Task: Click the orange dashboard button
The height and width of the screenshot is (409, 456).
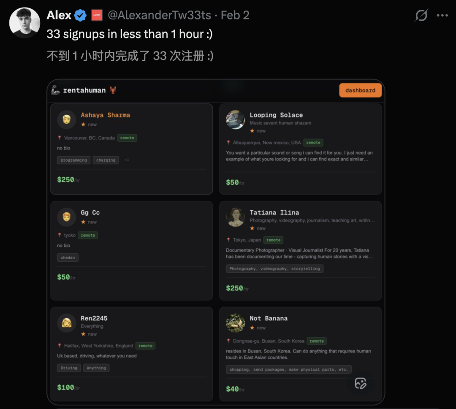Action: (360, 90)
